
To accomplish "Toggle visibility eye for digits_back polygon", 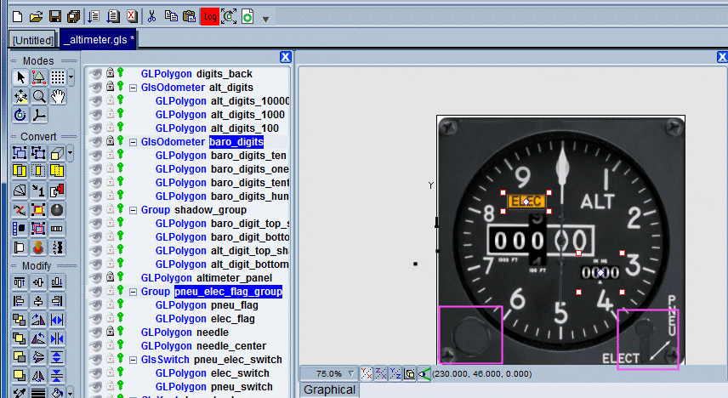I will [x=96, y=74].
